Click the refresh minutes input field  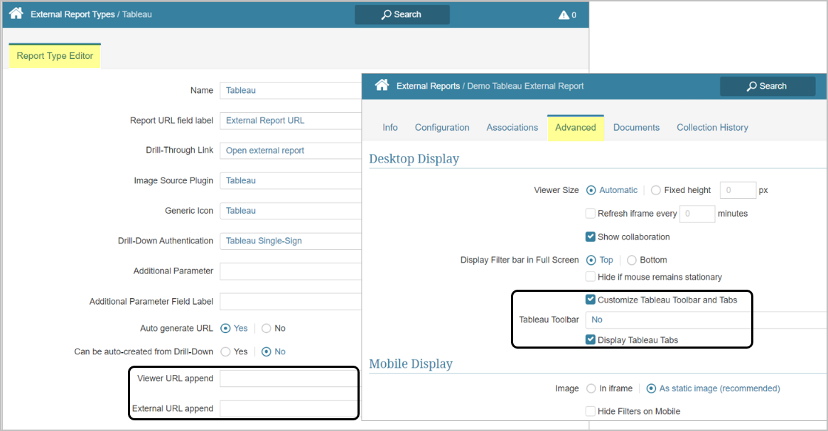point(697,214)
